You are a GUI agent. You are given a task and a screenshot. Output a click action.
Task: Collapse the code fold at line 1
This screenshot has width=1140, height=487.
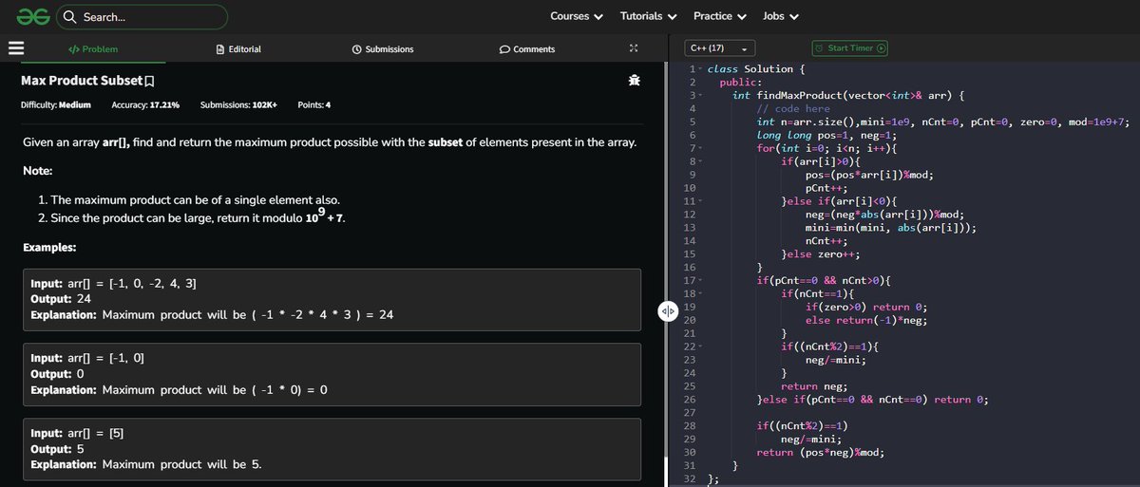click(x=700, y=69)
